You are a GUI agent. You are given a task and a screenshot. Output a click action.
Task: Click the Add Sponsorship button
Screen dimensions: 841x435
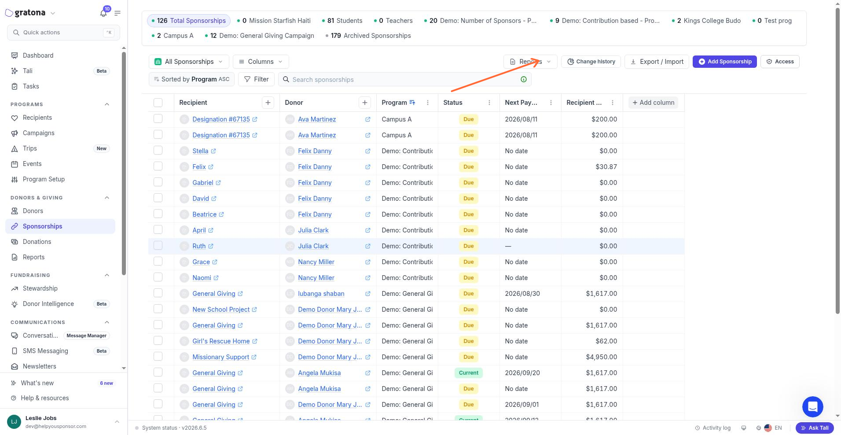(725, 62)
